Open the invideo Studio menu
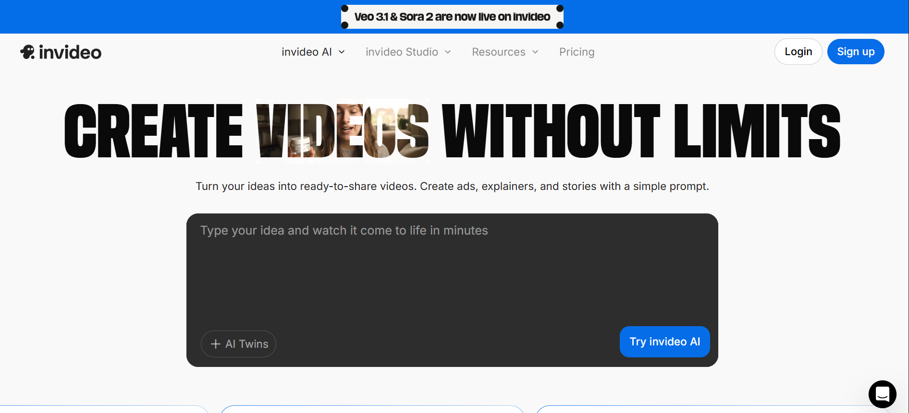 402,52
